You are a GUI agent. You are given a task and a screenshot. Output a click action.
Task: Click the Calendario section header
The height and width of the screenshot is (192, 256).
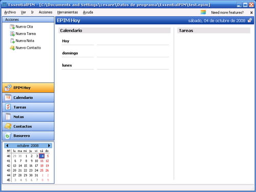click(x=115, y=31)
